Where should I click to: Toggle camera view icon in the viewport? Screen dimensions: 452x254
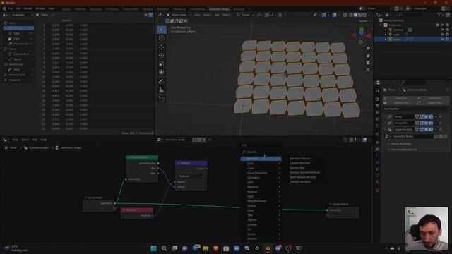[x=368, y=63]
